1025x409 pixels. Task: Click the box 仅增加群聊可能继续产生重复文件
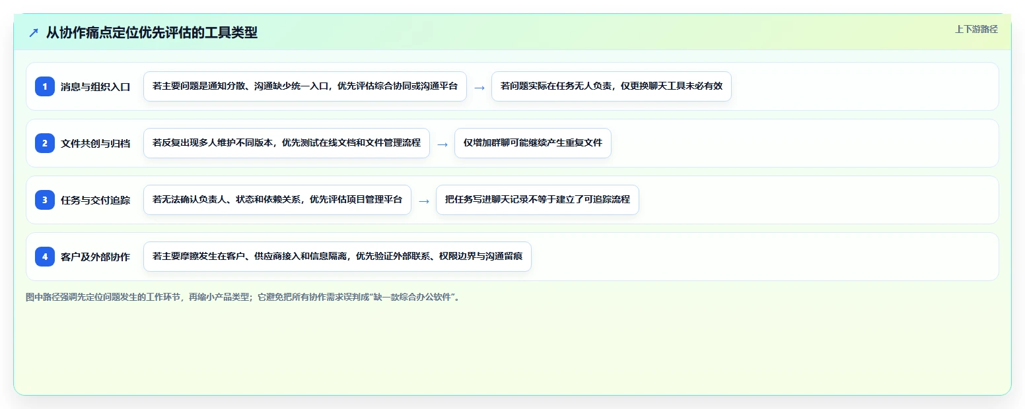(x=533, y=143)
